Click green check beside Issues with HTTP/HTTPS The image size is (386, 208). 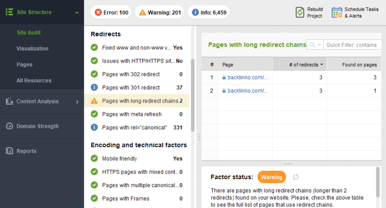coord(94,61)
